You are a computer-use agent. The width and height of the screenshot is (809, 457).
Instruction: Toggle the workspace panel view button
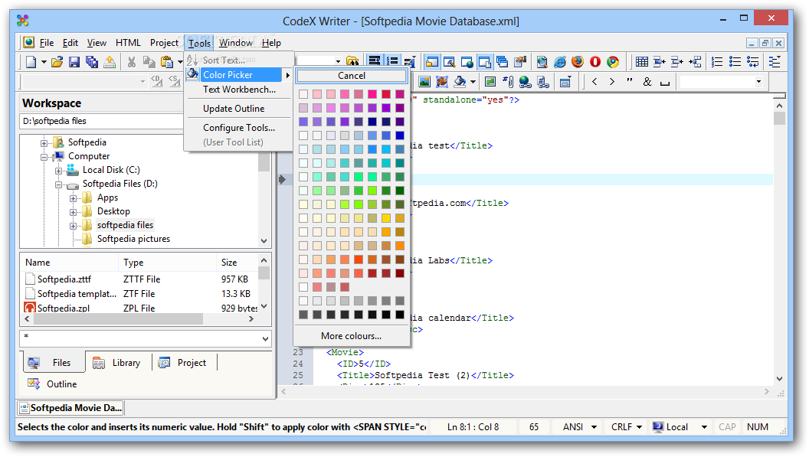point(432,62)
